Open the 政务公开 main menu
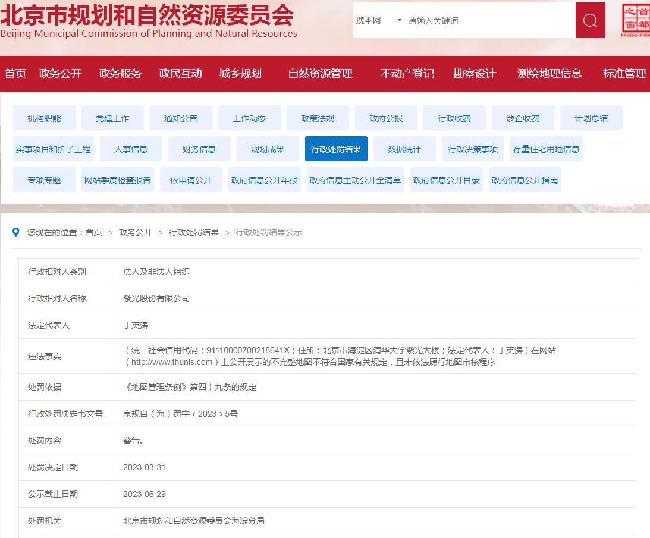The height and width of the screenshot is (538, 650). [x=60, y=74]
